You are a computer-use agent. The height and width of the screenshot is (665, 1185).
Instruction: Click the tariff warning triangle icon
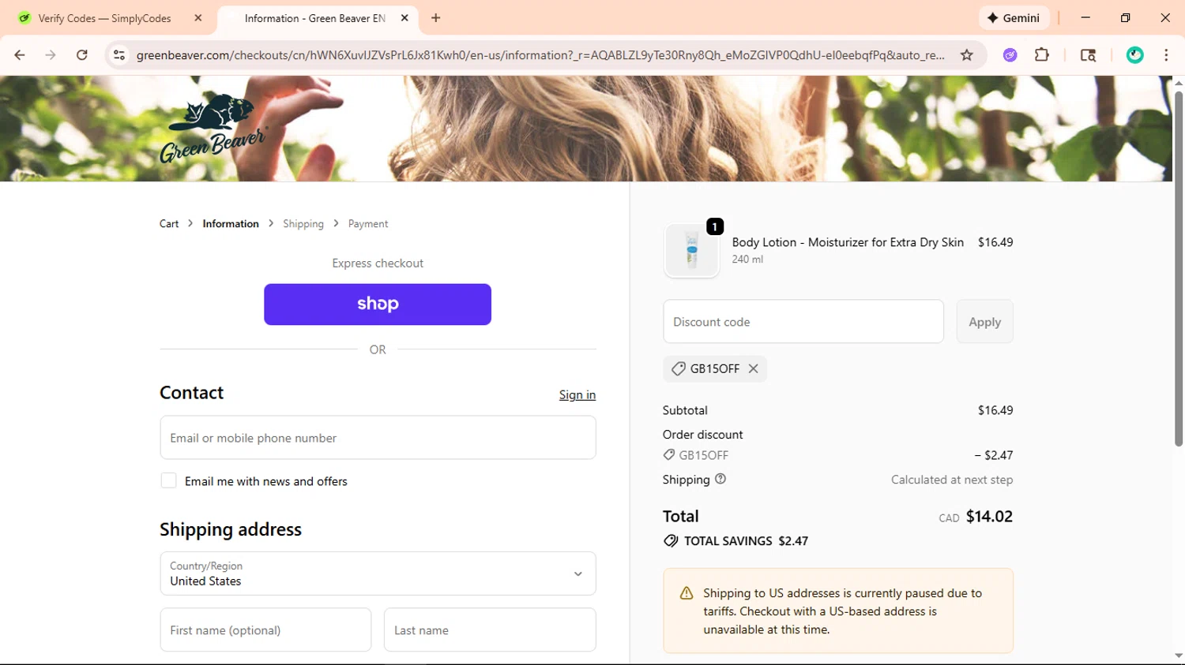687,593
